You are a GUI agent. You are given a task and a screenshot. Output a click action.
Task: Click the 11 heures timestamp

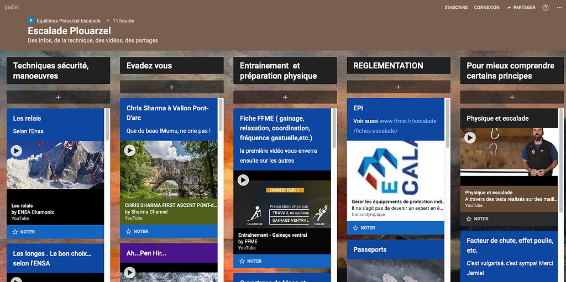[123, 21]
